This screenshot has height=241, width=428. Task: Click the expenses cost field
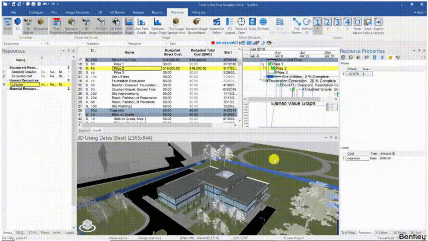pos(357,158)
